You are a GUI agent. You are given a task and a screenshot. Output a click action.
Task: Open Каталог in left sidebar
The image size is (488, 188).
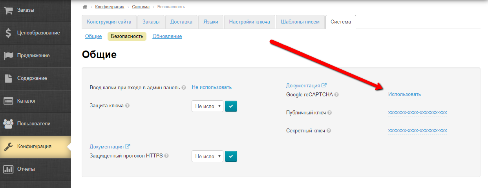pos(35,101)
